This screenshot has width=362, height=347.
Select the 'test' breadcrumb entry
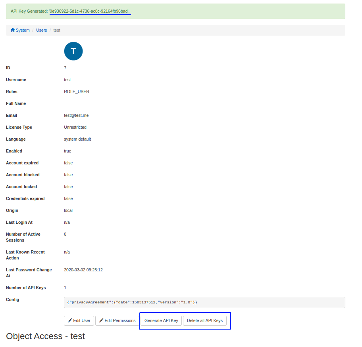tap(56, 30)
